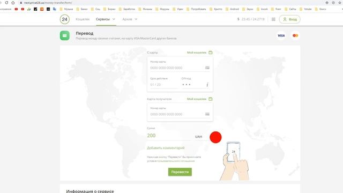Click the VISA logo badge
The image size is (343, 193).
pos(281,35)
